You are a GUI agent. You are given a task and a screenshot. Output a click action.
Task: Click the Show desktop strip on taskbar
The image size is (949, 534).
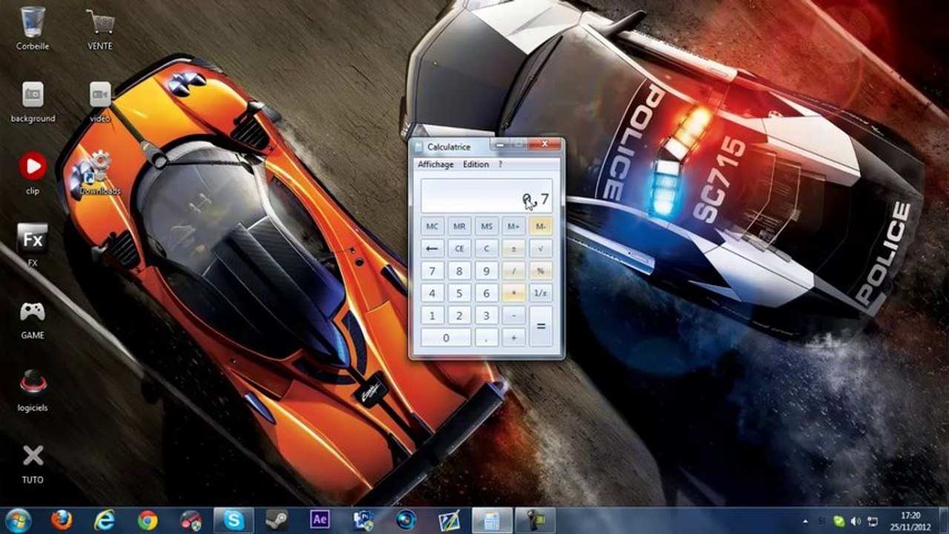[944, 520]
